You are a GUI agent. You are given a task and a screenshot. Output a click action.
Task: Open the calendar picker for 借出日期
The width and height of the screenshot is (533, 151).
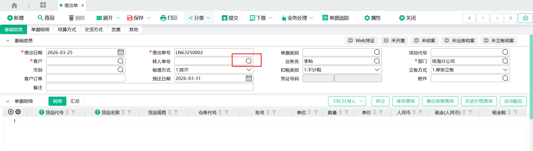120,52
